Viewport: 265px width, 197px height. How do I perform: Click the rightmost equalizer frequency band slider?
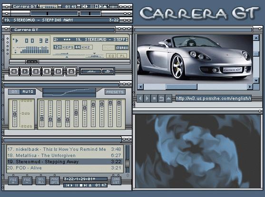(x=119, y=114)
